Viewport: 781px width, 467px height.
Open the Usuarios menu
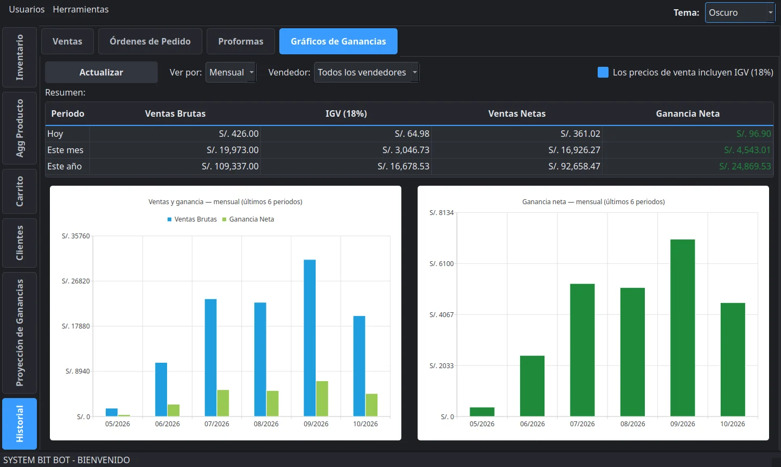tap(27, 9)
